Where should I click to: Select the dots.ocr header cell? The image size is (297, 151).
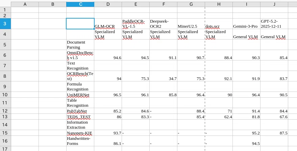(x=219, y=24)
